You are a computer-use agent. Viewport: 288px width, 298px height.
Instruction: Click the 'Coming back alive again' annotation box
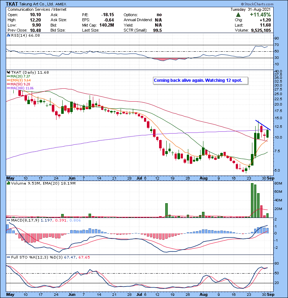(x=201, y=80)
